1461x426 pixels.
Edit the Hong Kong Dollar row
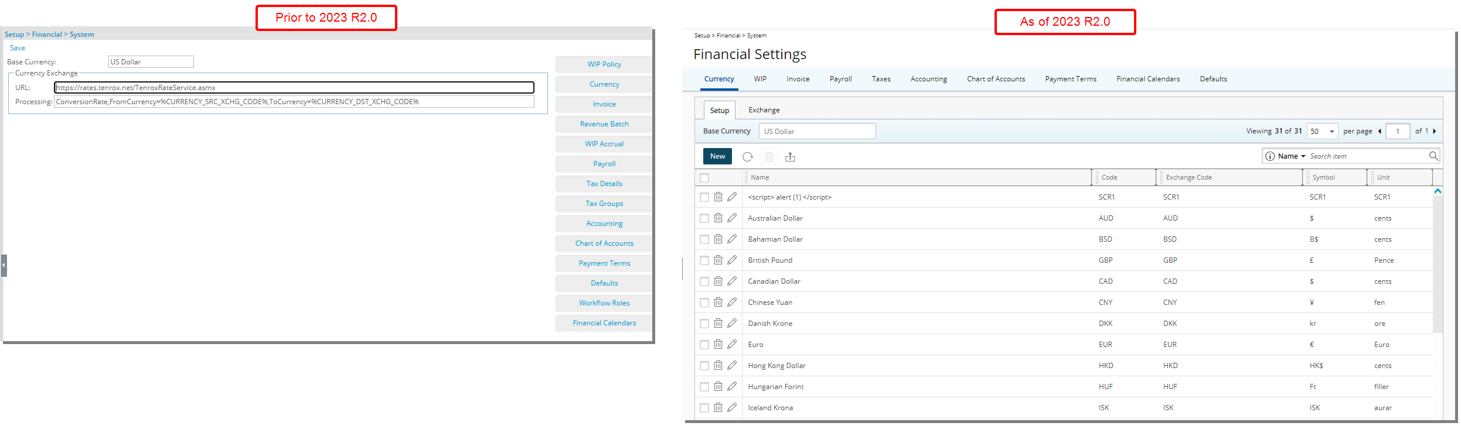(x=732, y=365)
